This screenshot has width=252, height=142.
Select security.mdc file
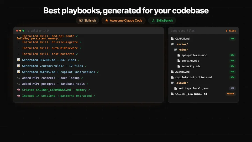click(x=191, y=66)
